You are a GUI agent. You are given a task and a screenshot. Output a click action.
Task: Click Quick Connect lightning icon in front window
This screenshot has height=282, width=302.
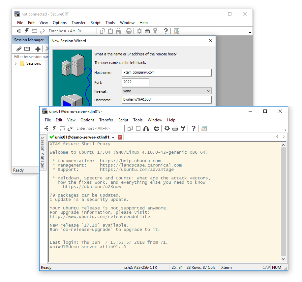54,128
